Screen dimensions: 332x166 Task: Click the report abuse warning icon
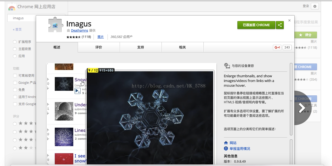(226, 149)
